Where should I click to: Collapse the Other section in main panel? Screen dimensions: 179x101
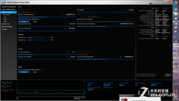click(x=134, y=67)
